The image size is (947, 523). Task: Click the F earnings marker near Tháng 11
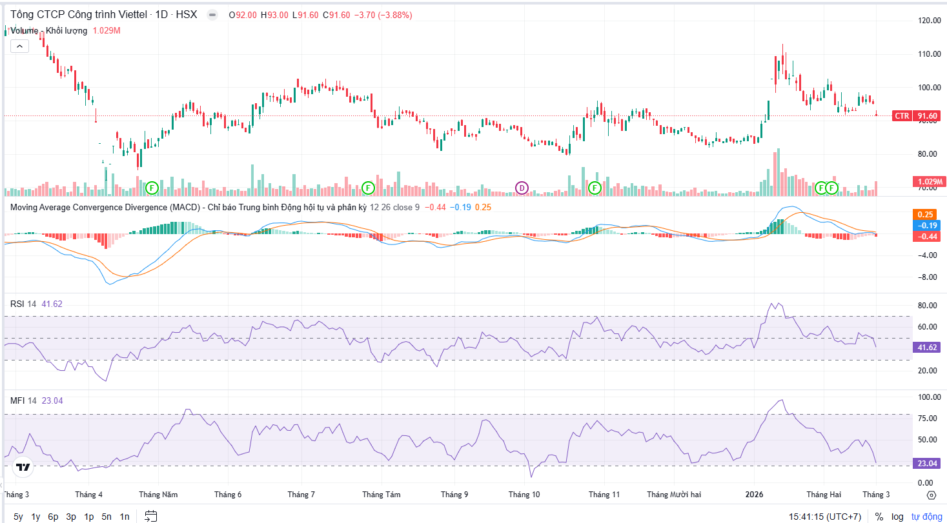[595, 188]
